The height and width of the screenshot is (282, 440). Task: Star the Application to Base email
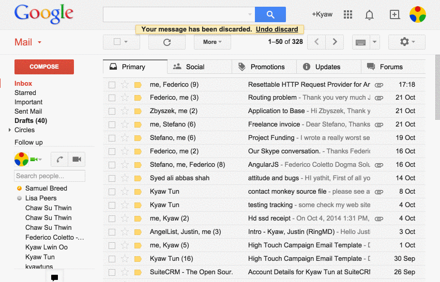125,111
